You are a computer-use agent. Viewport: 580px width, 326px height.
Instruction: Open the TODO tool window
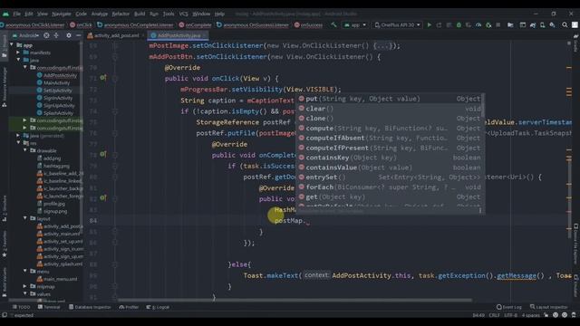(21, 307)
